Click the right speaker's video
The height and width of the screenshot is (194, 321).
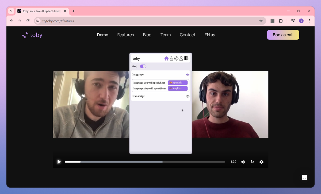coord(230,104)
